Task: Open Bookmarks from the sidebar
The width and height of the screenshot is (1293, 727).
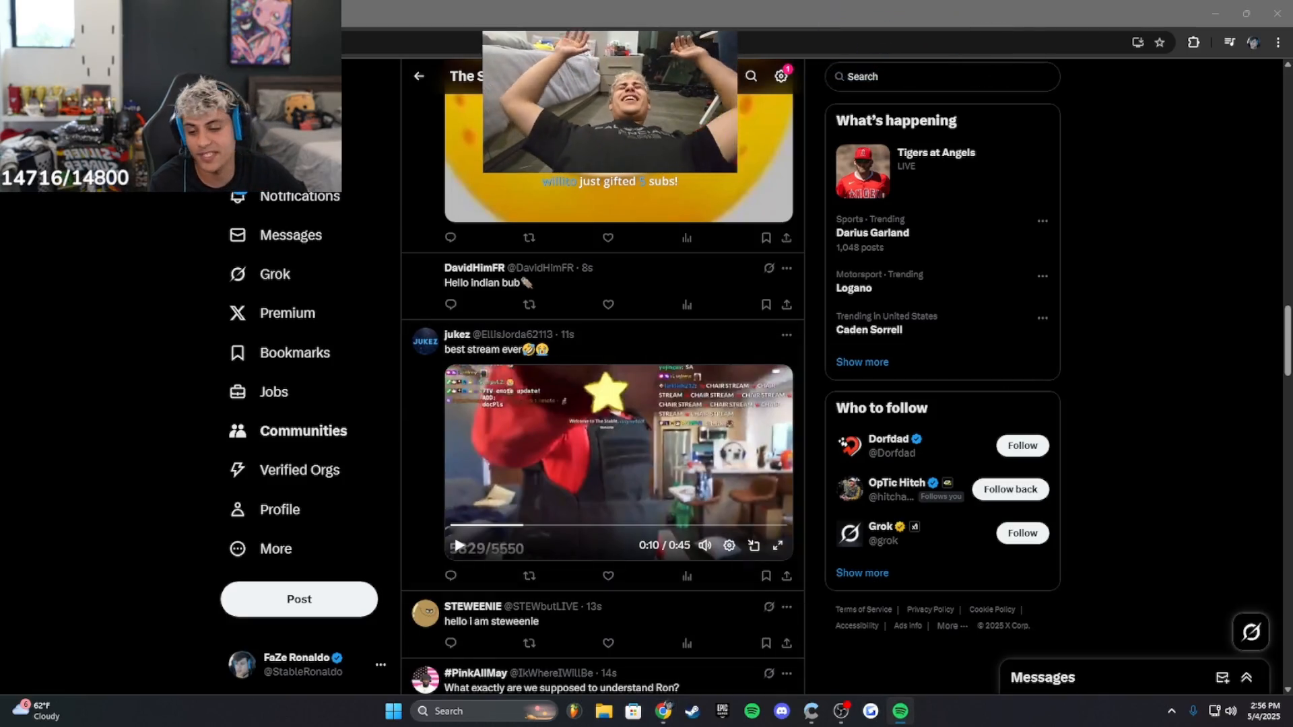Action: (294, 352)
